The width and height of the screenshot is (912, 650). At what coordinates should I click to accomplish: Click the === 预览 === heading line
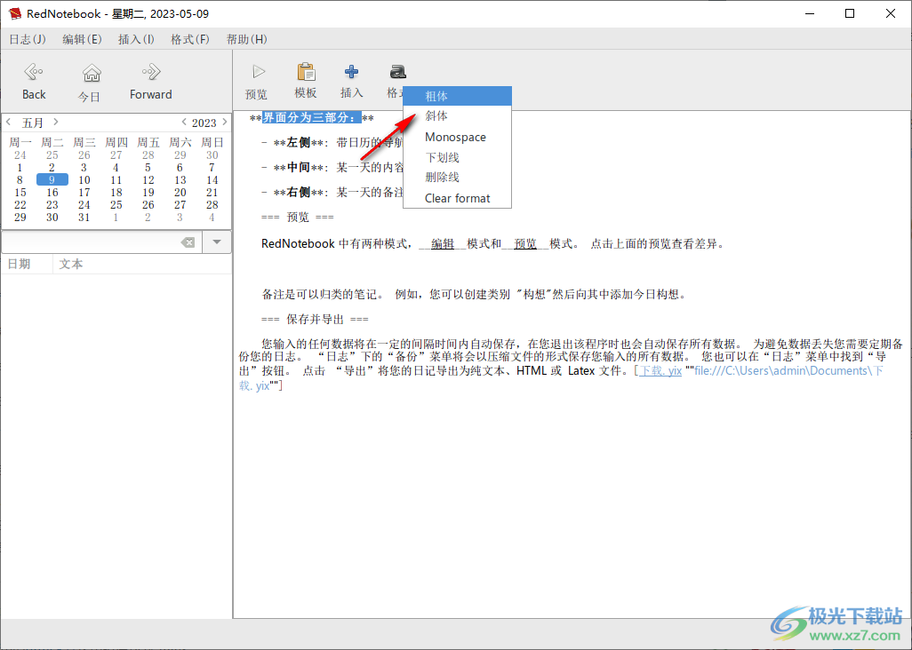click(297, 218)
